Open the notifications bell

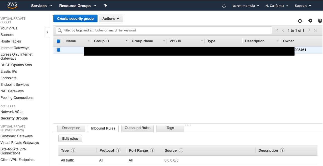click(x=224, y=6)
